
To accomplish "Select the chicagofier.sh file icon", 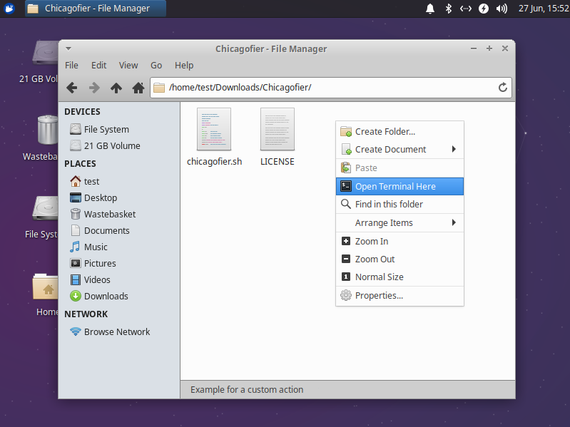I will 214,129.
